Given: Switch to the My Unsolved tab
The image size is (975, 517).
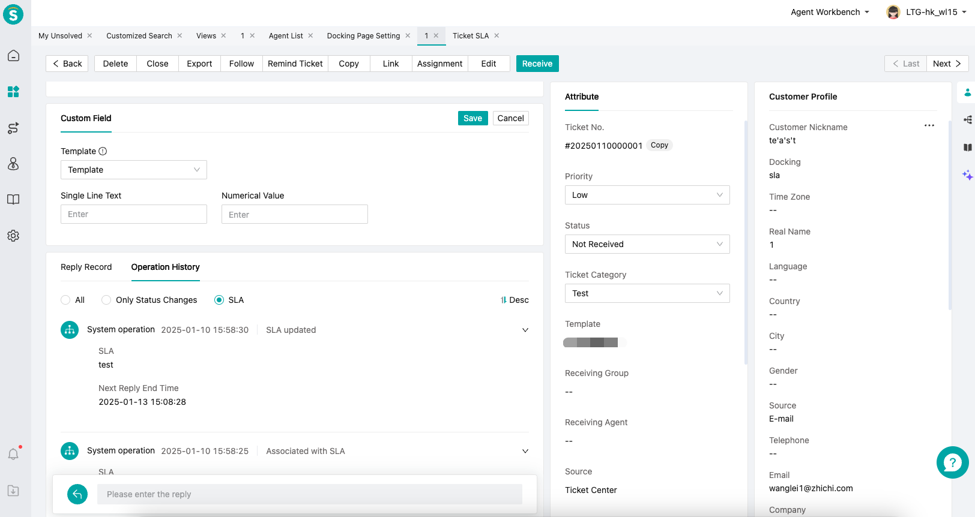Looking at the screenshot, I should [x=60, y=35].
